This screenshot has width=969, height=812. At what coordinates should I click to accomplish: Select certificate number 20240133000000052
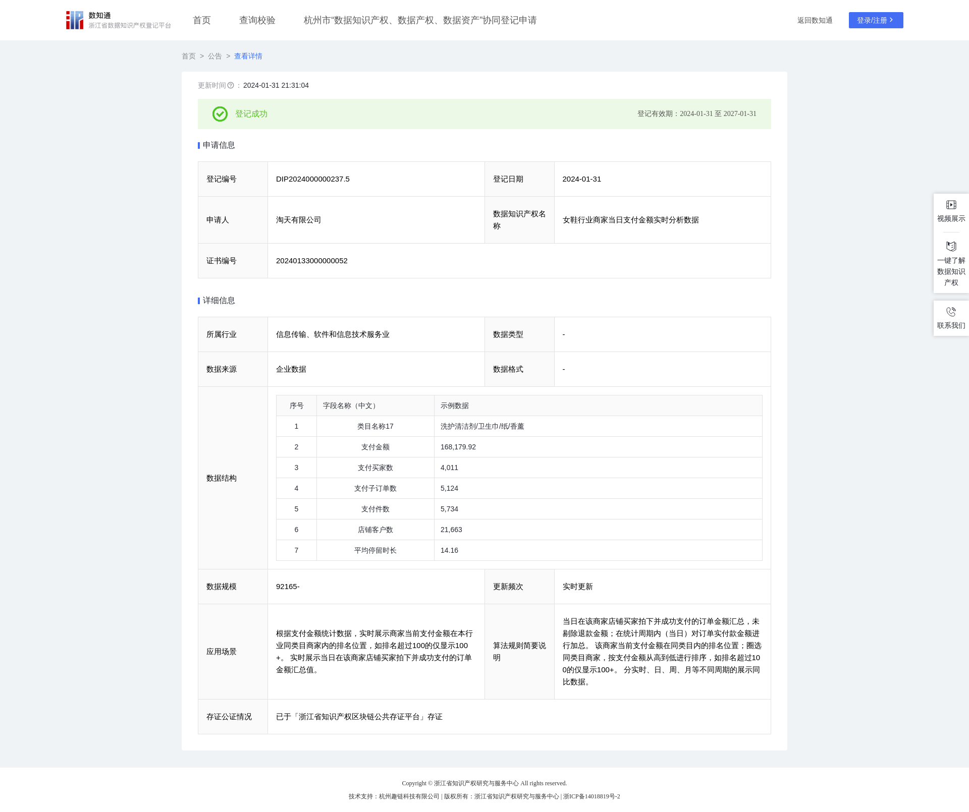[x=312, y=261]
